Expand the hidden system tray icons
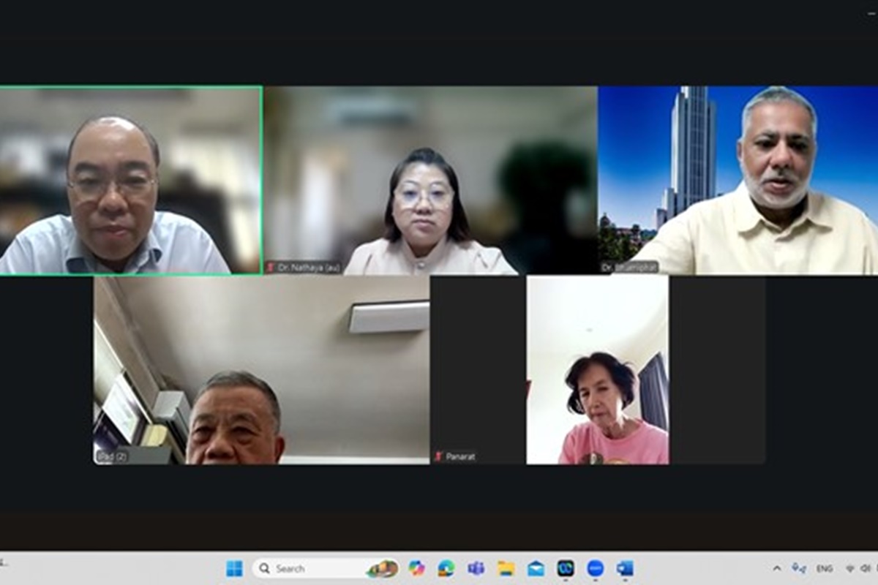 pyautogui.click(x=777, y=568)
